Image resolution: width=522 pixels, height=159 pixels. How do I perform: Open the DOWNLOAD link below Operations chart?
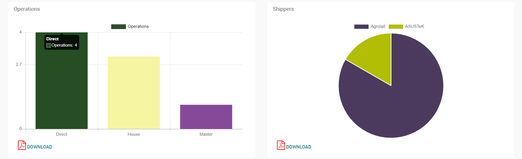[x=40, y=147]
